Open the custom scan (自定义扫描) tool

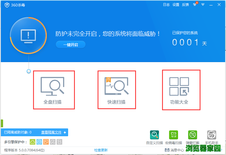pos(154,135)
